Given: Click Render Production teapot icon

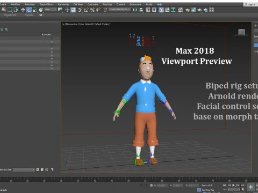Looking at the screenshot, I should [x=199, y=10].
